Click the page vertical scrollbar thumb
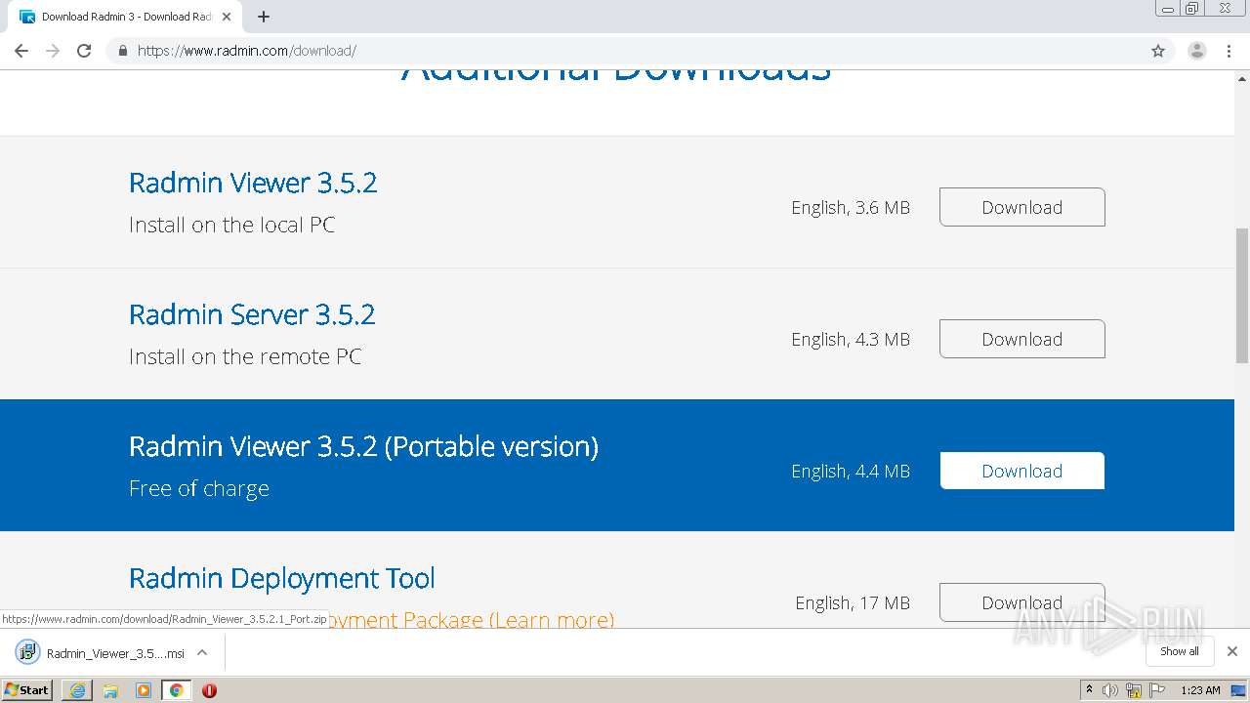Viewport: 1250px width, 703px height. click(x=1242, y=294)
